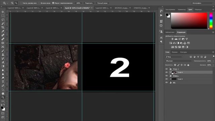This screenshot has height=121, width=215.
Task: Select the Pen tool
Action: pyautogui.click(x=3, y=86)
